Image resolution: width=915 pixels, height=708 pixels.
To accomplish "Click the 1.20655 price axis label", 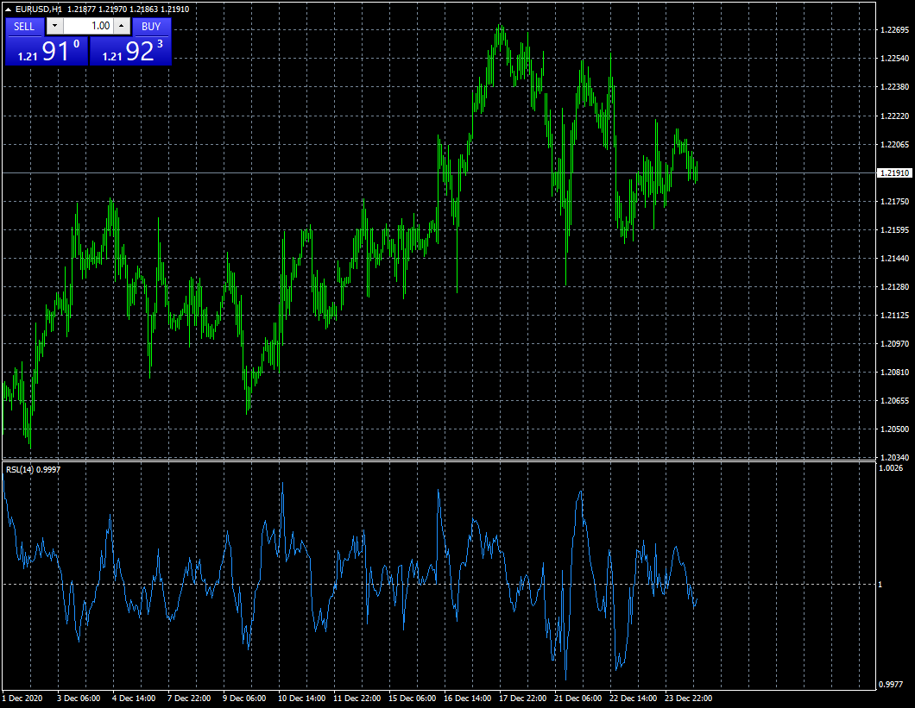I will pos(894,401).
